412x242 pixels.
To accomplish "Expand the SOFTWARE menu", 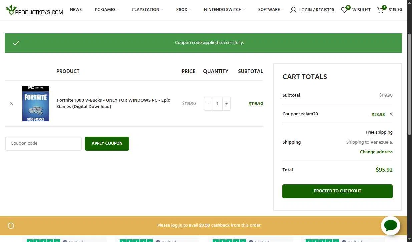I will 271,10.
